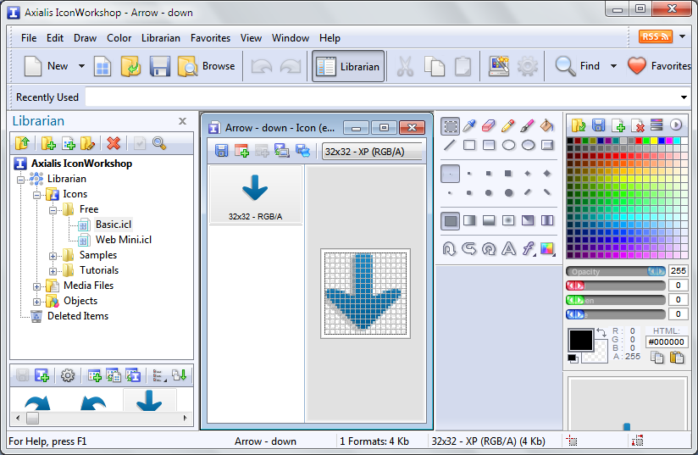Image resolution: width=698 pixels, height=455 pixels.
Task: Click the black foreground color swatch
Action: click(x=581, y=341)
